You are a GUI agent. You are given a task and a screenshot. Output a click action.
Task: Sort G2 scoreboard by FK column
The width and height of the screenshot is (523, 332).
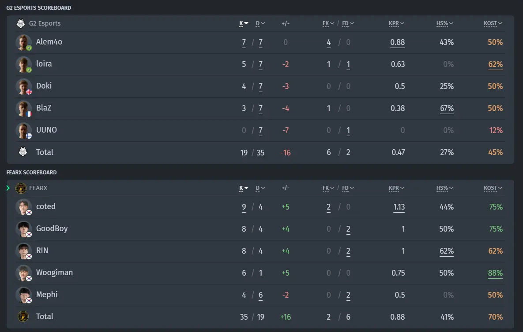pyautogui.click(x=328, y=23)
